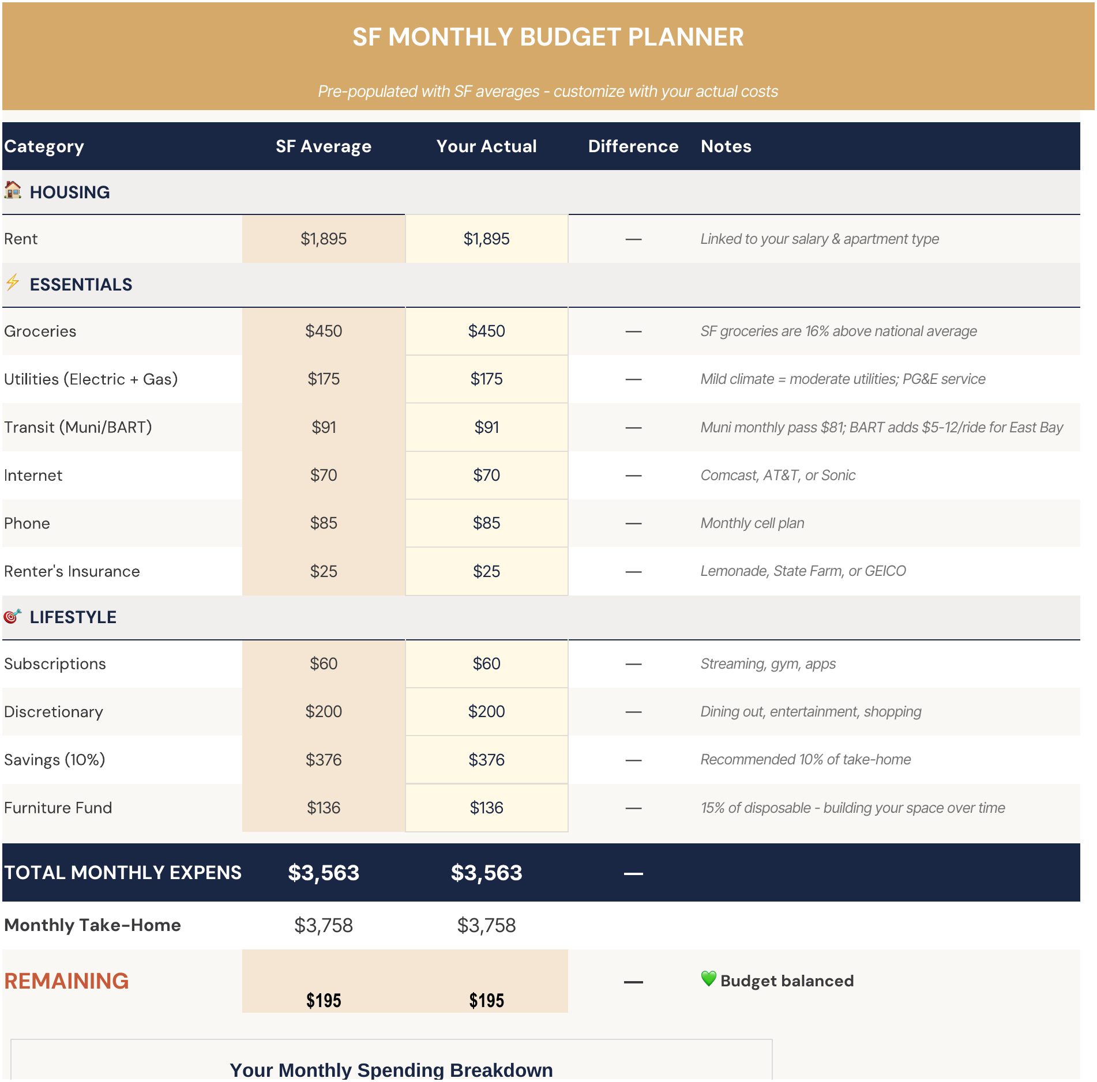
Task: Select the Your Actual cell for Discretionary
Action: coord(487,712)
